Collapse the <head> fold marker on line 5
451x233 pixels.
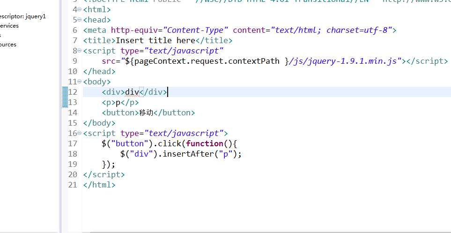pyautogui.click(x=80, y=20)
